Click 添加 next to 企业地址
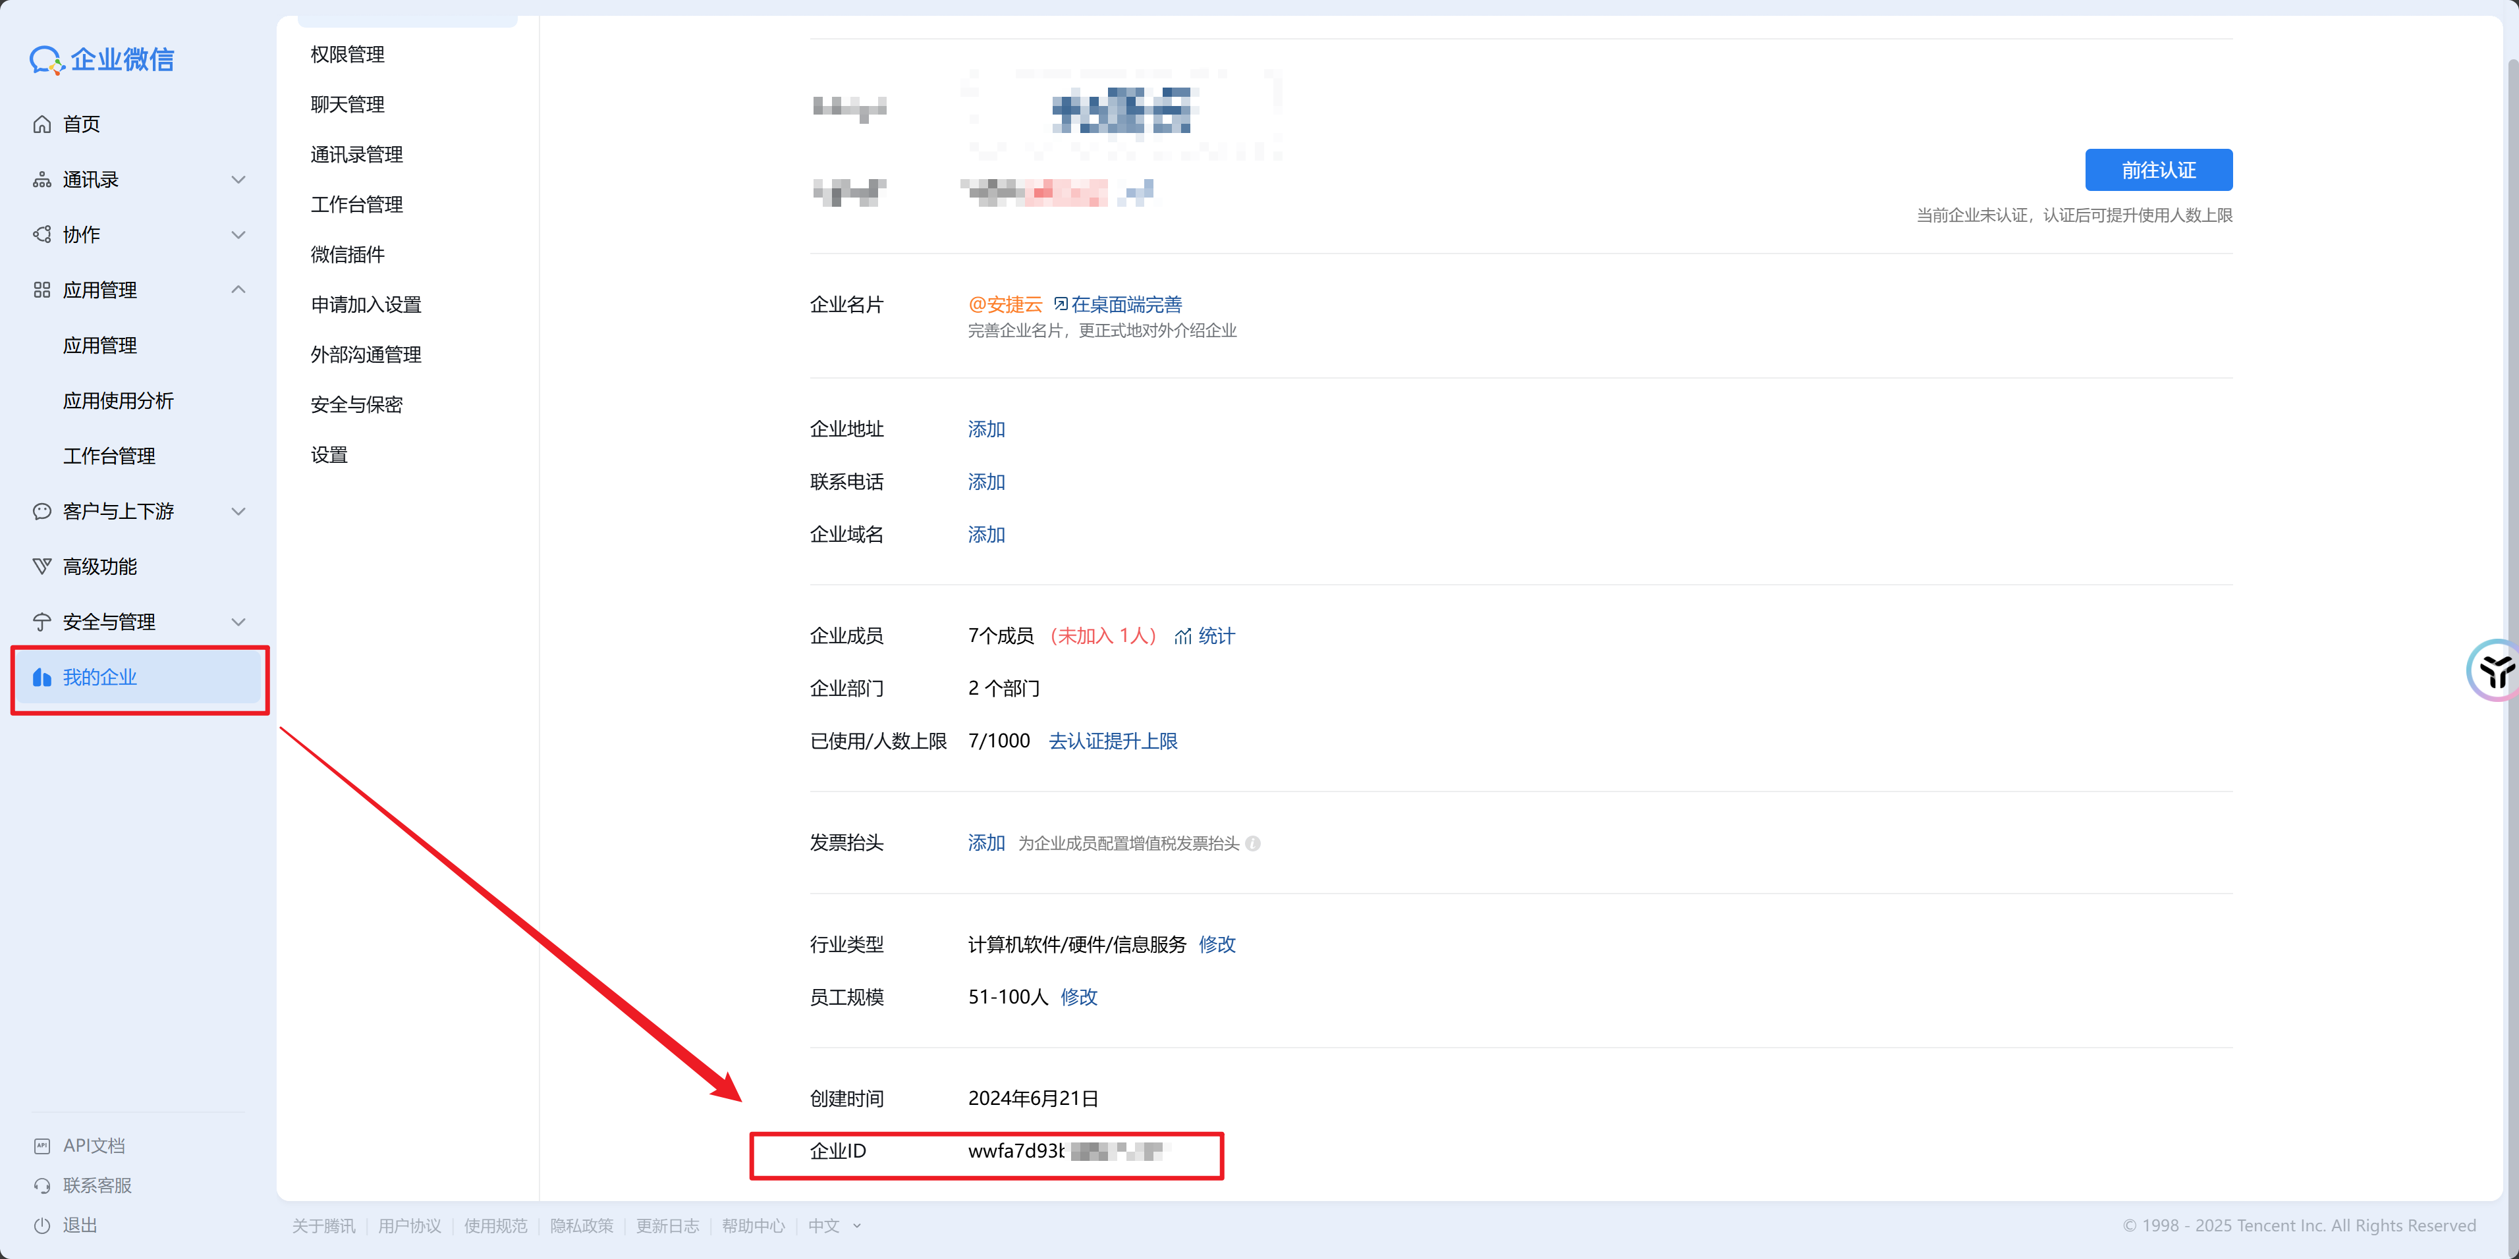The width and height of the screenshot is (2519, 1259). [985, 429]
